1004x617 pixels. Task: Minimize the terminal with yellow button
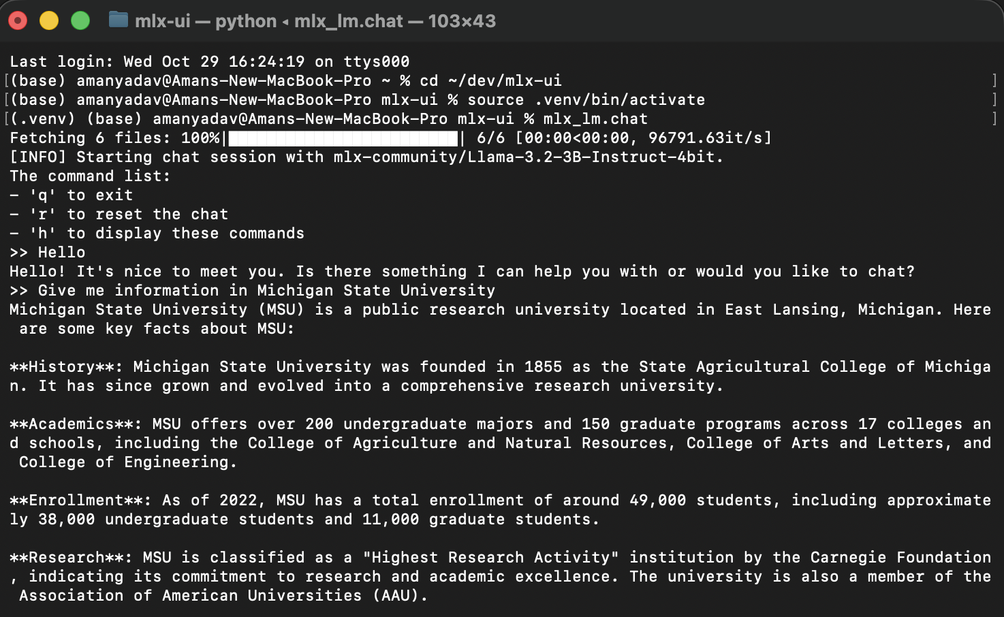[49, 20]
